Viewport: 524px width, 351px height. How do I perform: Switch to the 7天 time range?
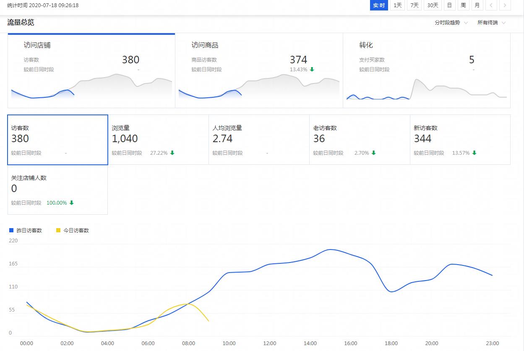click(x=414, y=5)
